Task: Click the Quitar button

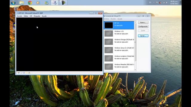Action: pyautogui.click(x=143, y=30)
